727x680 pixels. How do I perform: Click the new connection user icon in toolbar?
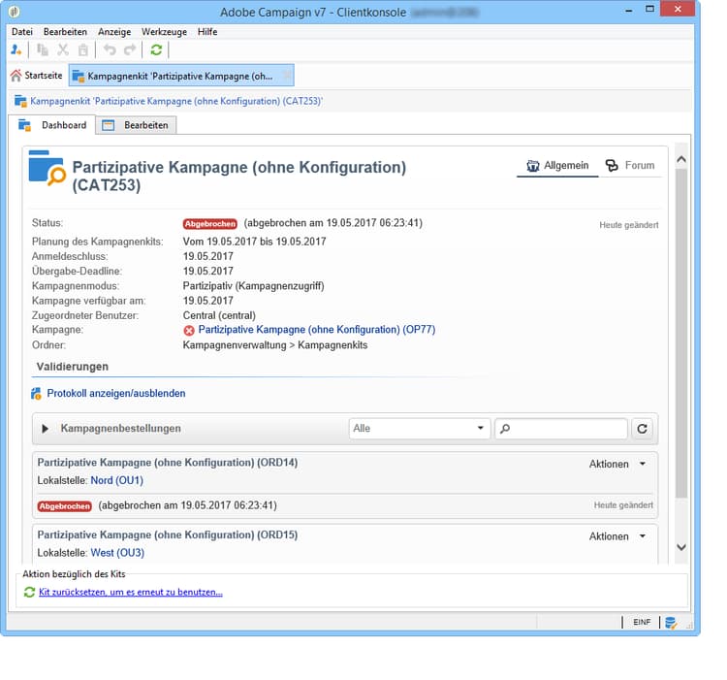point(16,49)
